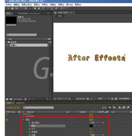The image size is (132, 136).
Task: Select the Pen tool
Action: (39, 8)
